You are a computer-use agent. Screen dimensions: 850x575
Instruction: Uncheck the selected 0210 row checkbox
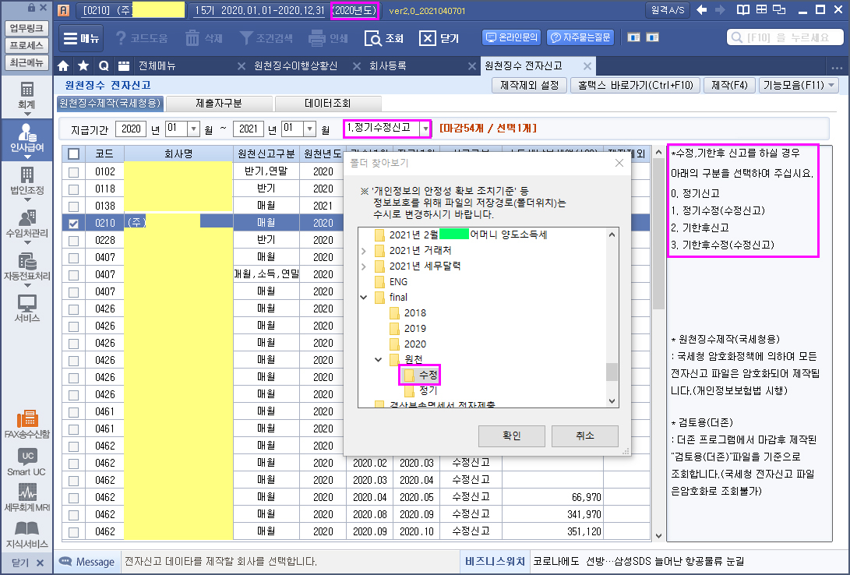[x=73, y=223]
